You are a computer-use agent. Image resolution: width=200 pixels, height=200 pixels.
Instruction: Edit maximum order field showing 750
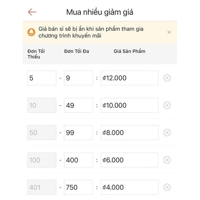pyautogui.click(x=78, y=187)
